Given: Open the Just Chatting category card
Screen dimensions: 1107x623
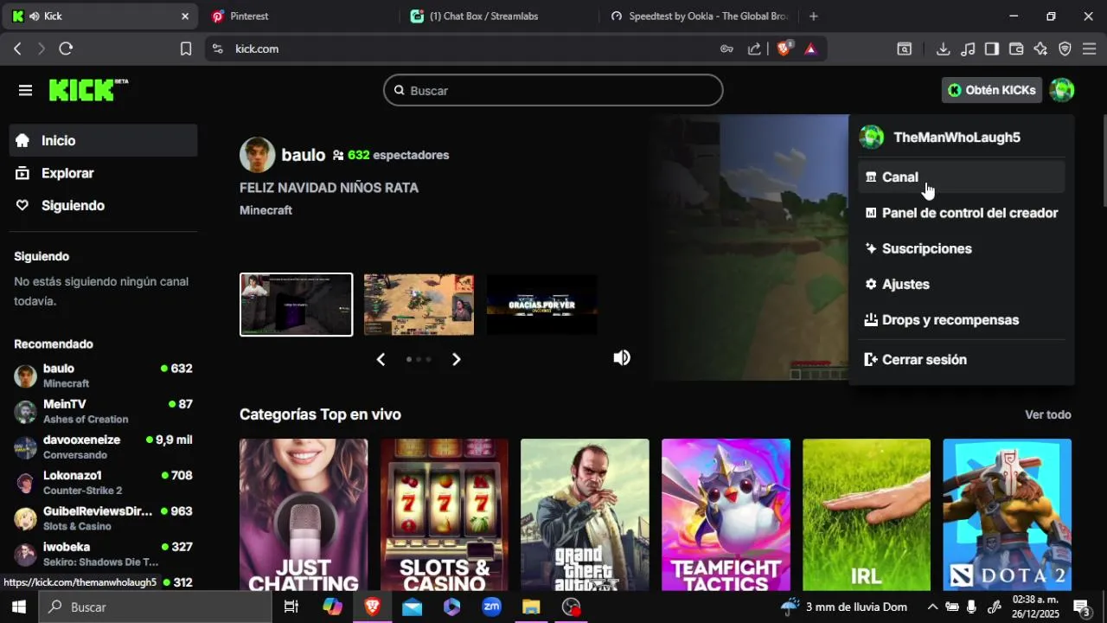Looking at the screenshot, I should tap(304, 514).
